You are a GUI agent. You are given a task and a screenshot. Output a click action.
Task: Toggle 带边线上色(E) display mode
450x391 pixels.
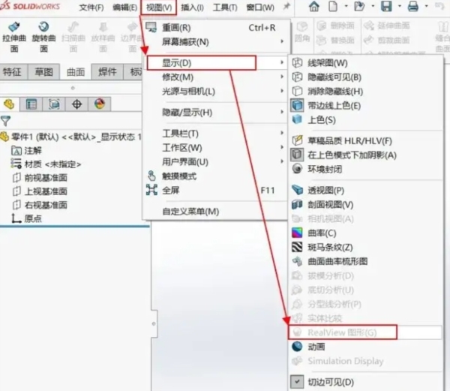[x=366, y=106]
